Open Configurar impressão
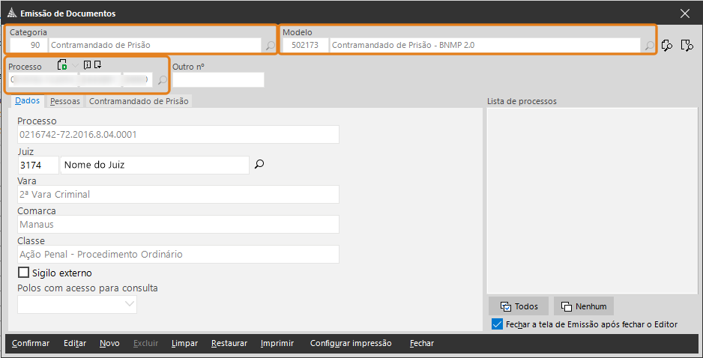The height and width of the screenshot is (358, 703). tap(351, 343)
